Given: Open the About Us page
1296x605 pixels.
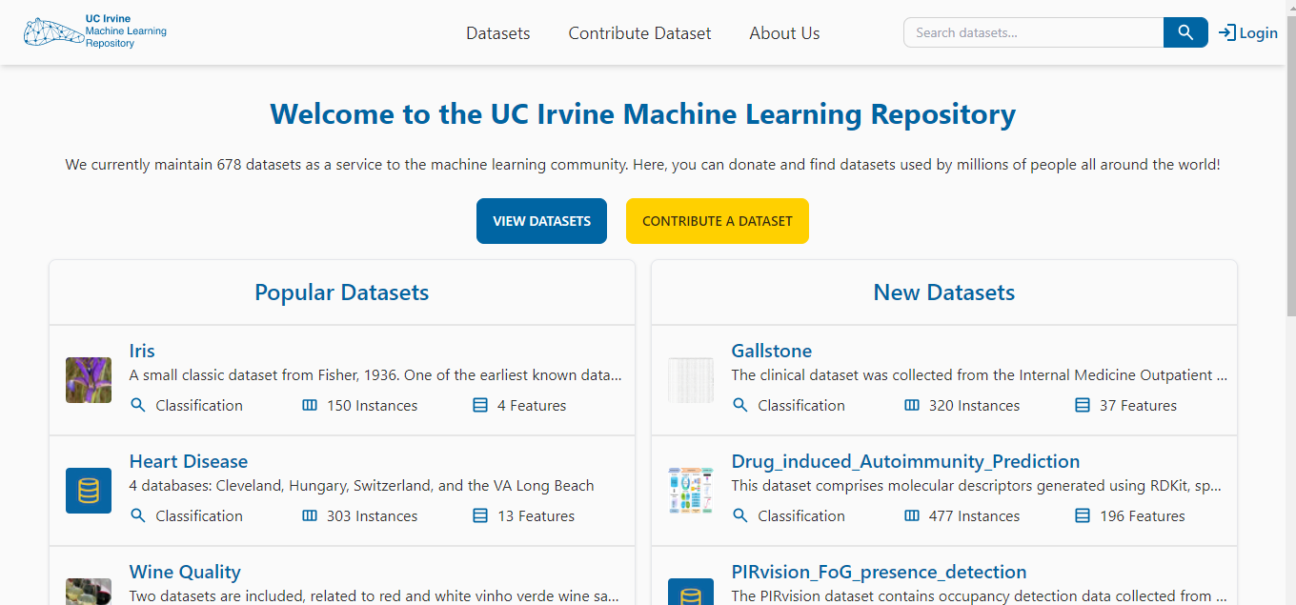Looking at the screenshot, I should point(784,32).
